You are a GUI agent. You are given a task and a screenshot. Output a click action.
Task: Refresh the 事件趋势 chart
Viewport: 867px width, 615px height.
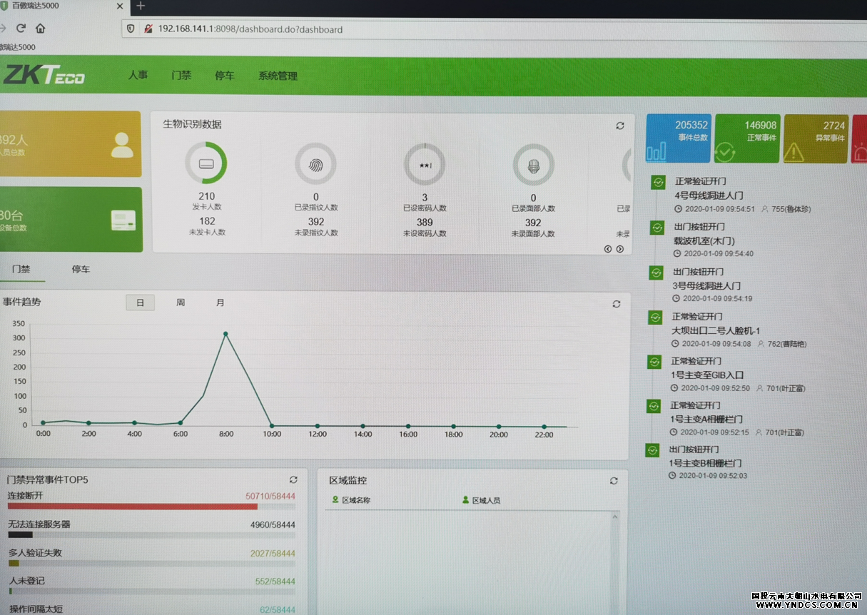(x=617, y=304)
